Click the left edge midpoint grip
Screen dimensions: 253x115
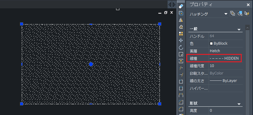point(22,64)
